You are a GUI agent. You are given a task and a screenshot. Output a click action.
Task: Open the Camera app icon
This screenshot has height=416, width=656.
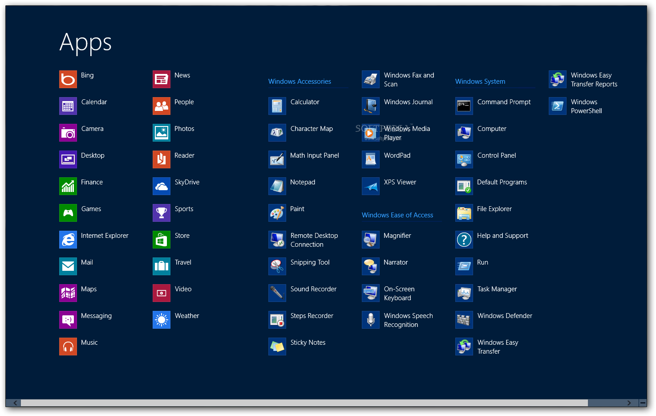tap(68, 133)
